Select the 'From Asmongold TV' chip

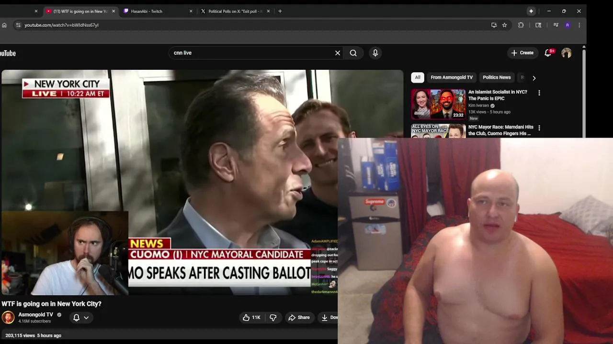(x=452, y=77)
